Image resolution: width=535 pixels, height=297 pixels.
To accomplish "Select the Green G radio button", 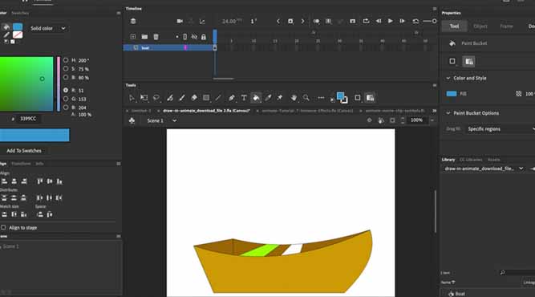I will pyautogui.click(x=66, y=99).
